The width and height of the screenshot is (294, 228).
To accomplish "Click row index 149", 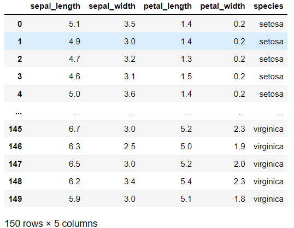I will (15, 199).
